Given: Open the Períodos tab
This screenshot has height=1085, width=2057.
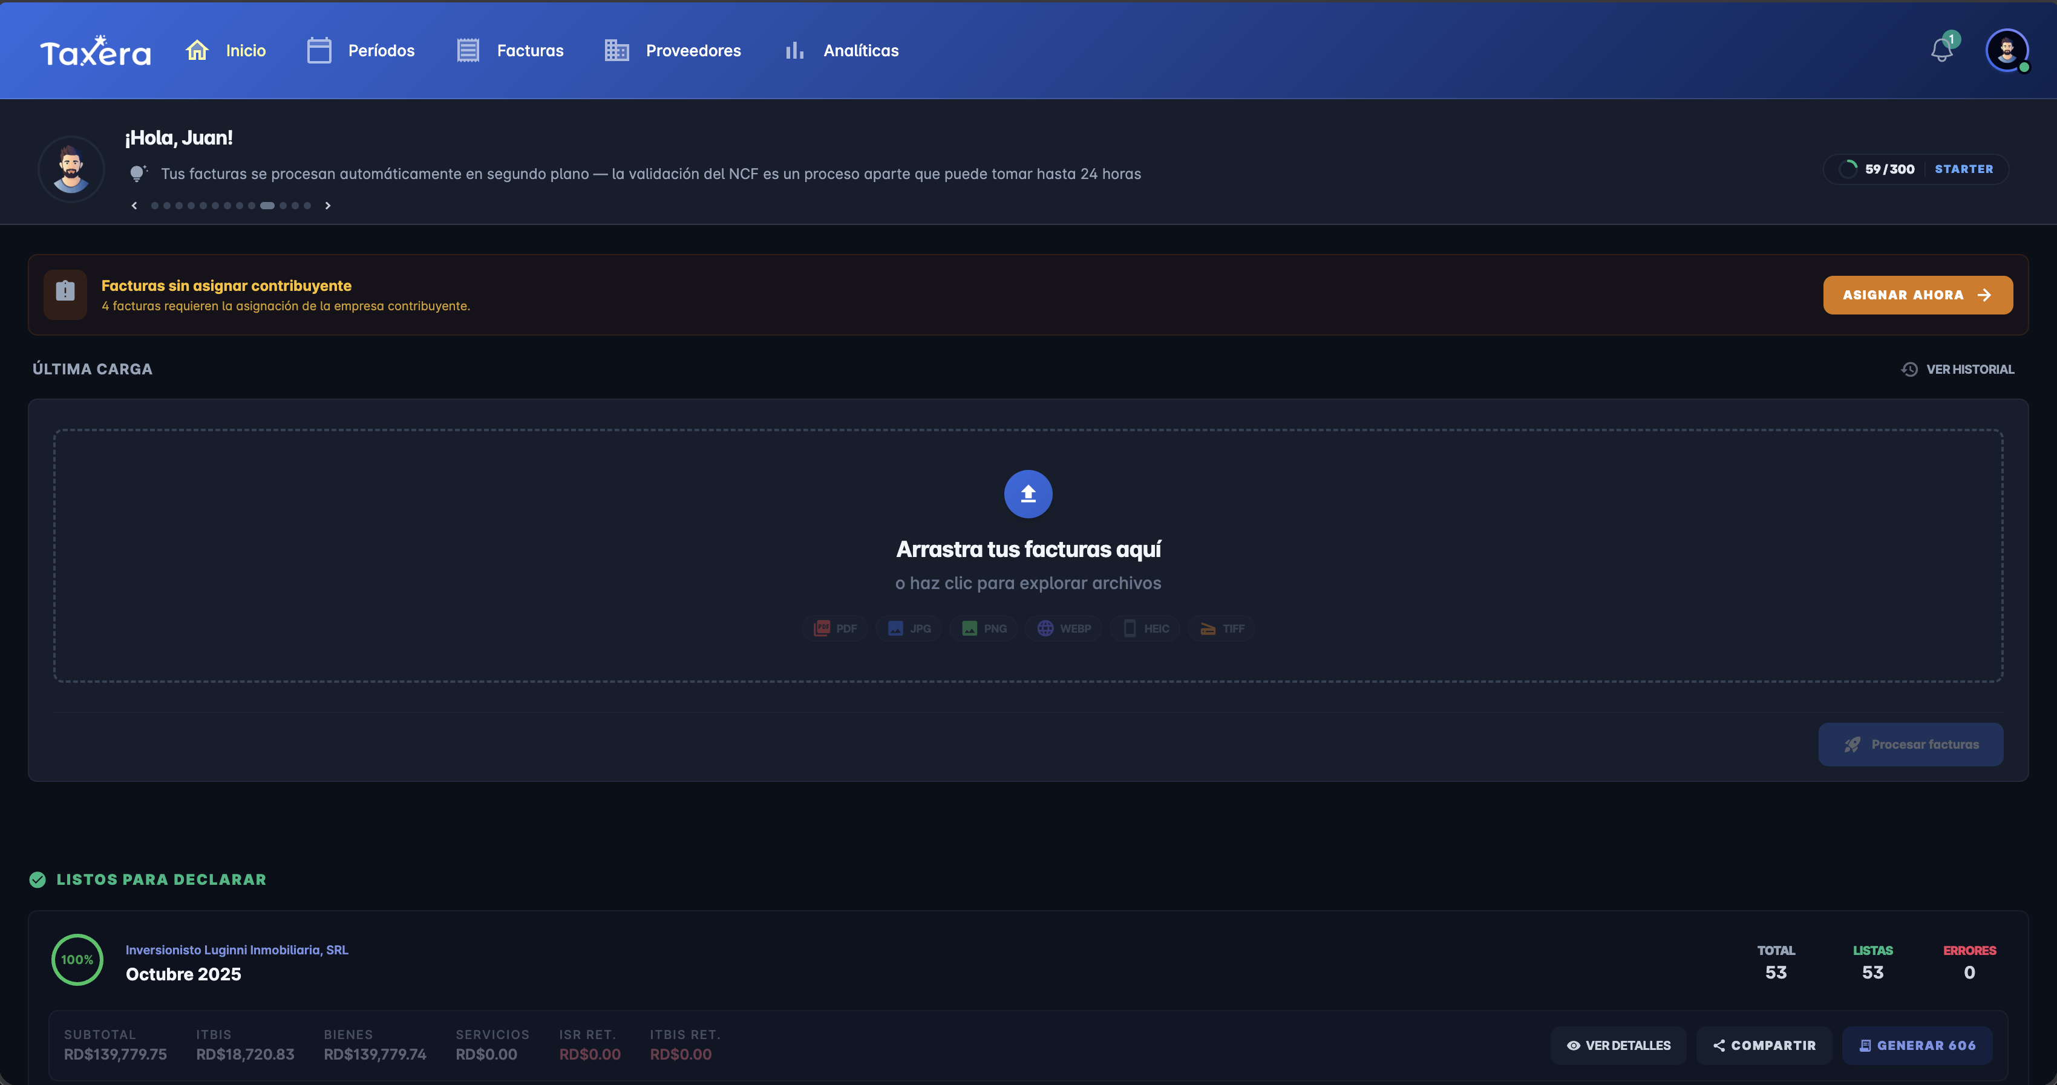Looking at the screenshot, I should (x=361, y=50).
